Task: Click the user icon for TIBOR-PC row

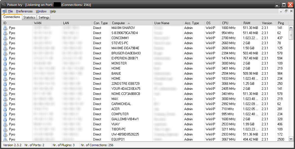Action: [x=5, y=129]
